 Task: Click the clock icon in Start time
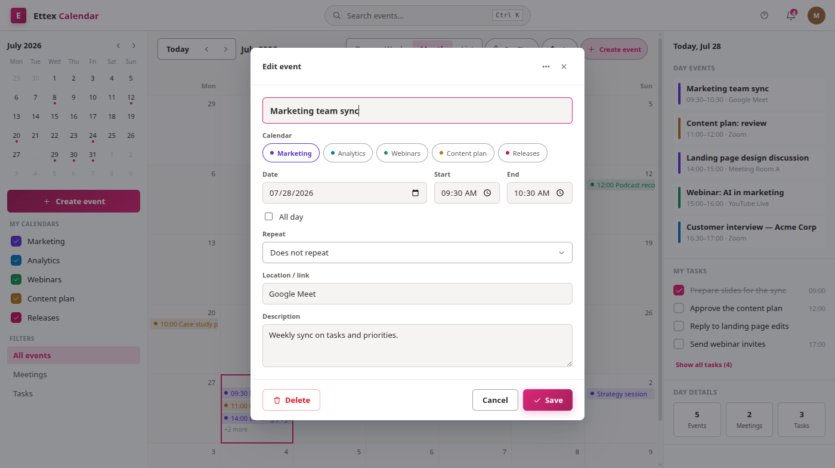487,193
